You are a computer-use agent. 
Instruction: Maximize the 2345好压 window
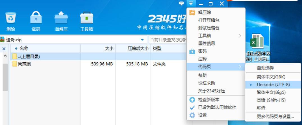pos(211,3)
